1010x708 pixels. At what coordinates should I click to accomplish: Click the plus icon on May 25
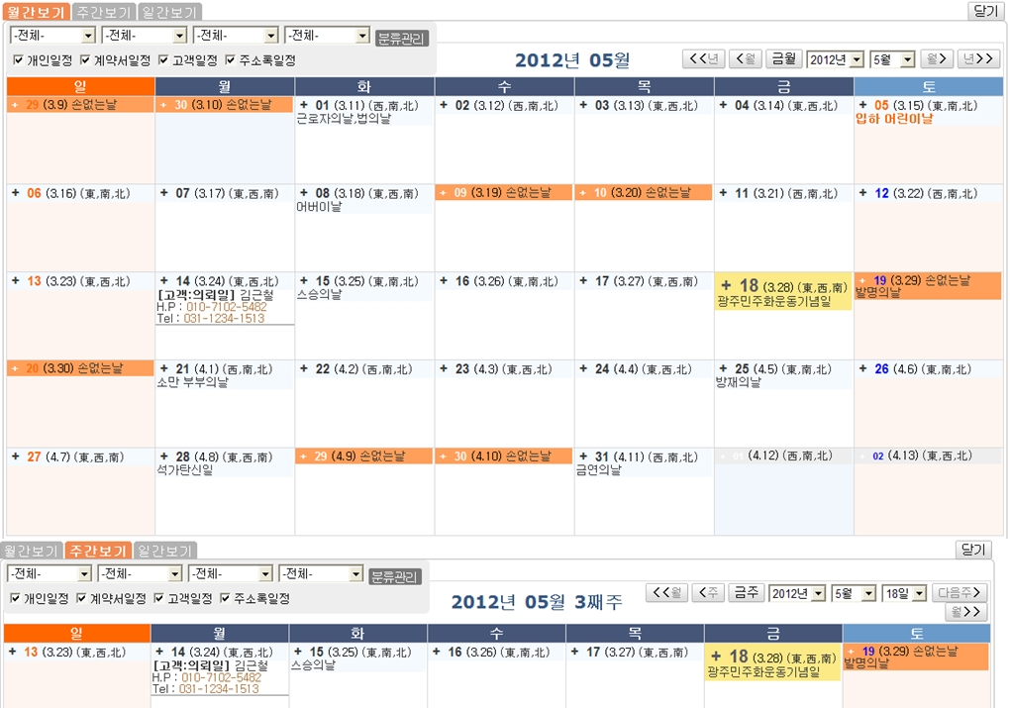(x=724, y=369)
